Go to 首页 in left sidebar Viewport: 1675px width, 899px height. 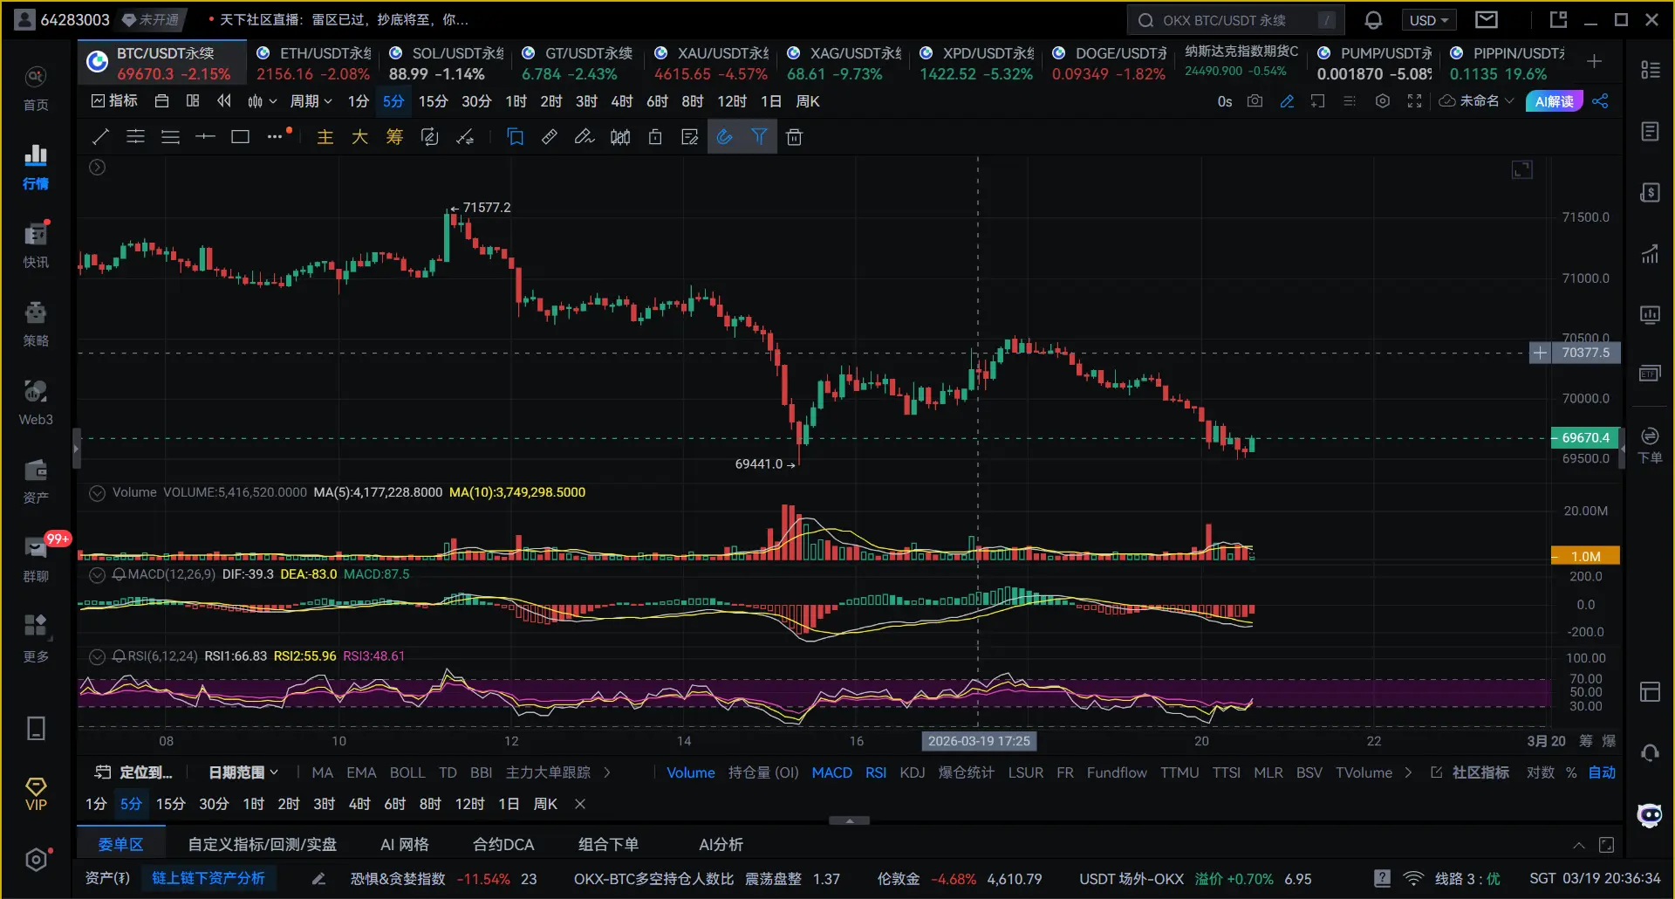(x=36, y=88)
